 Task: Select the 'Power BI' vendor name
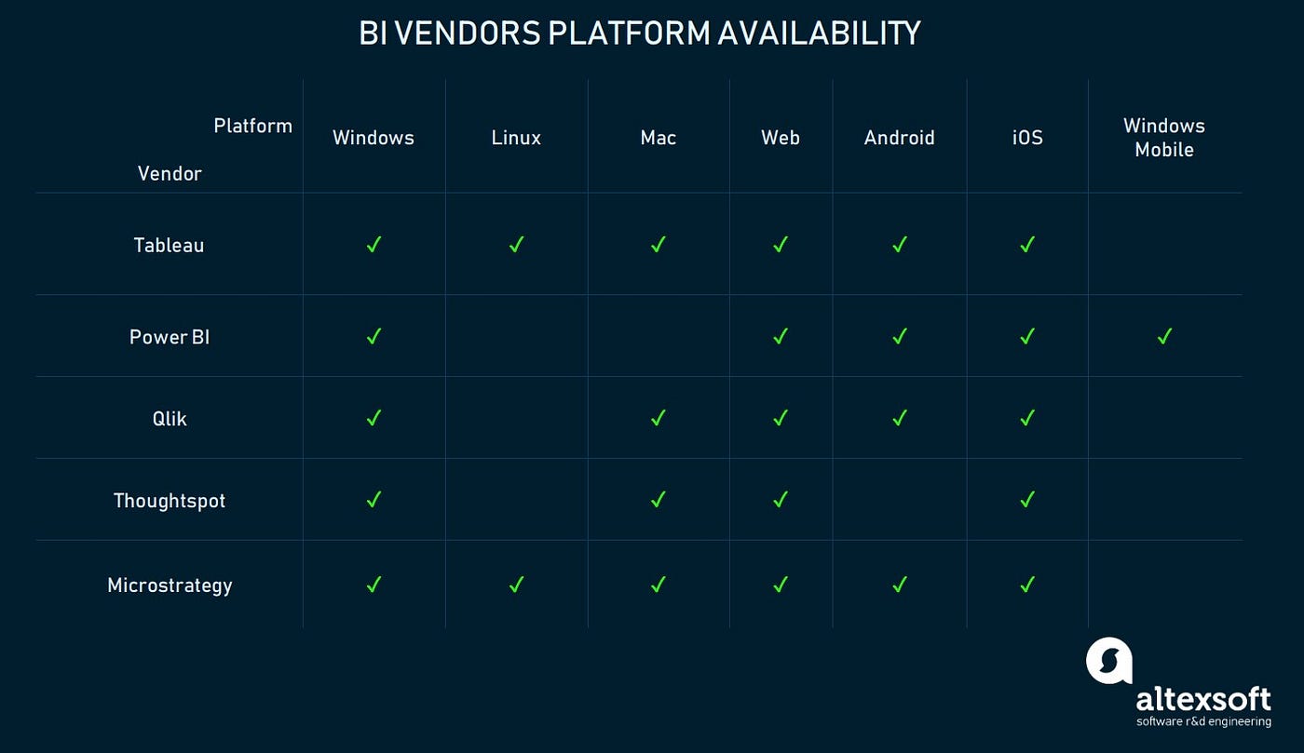point(170,337)
